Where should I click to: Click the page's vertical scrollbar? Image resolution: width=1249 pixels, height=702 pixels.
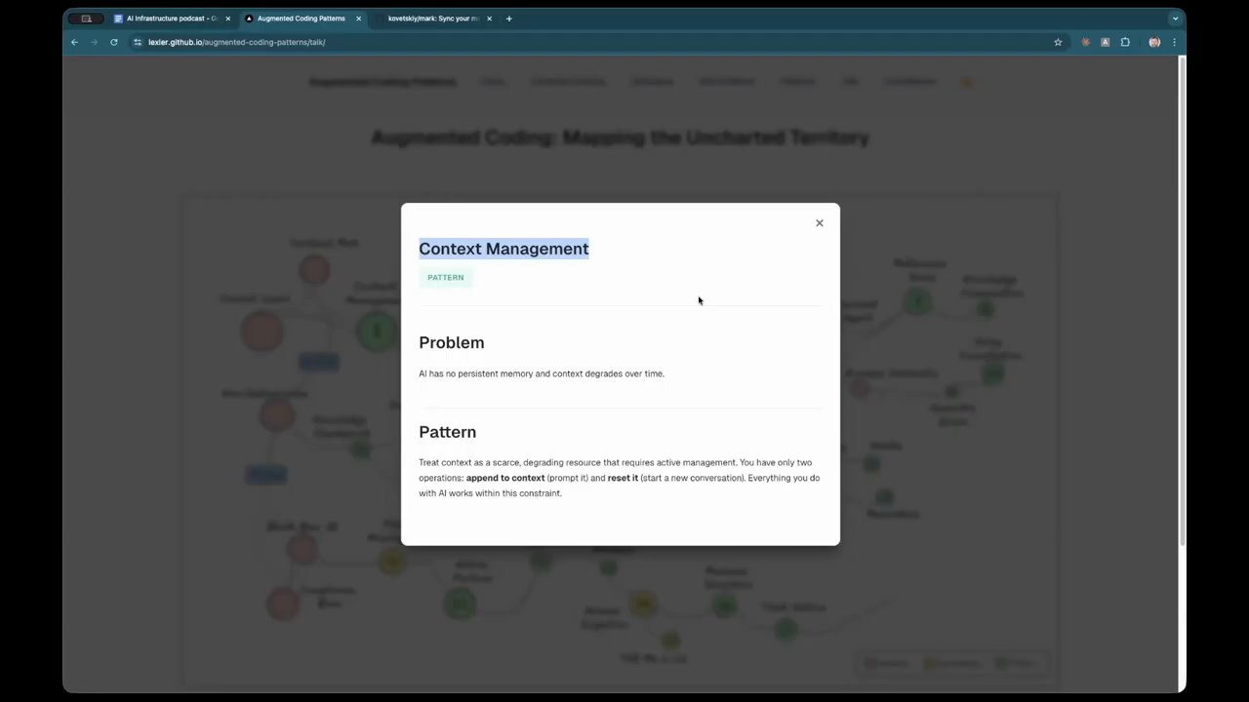tap(1183, 292)
